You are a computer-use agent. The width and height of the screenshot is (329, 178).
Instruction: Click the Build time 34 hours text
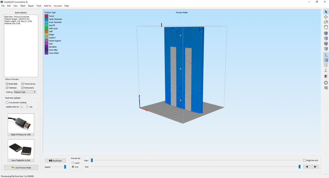17,17
